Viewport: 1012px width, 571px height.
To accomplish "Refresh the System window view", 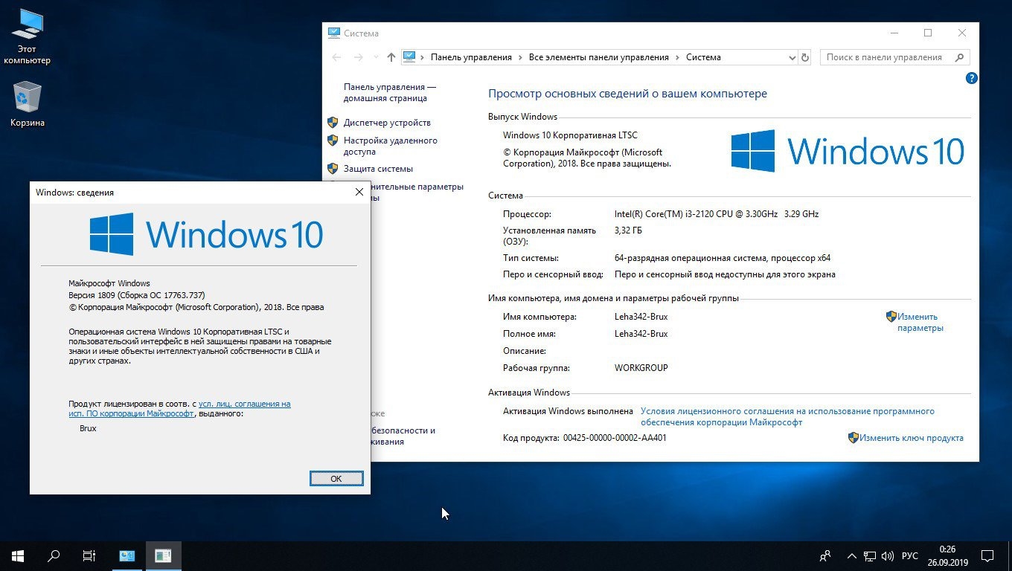I will click(x=804, y=57).
